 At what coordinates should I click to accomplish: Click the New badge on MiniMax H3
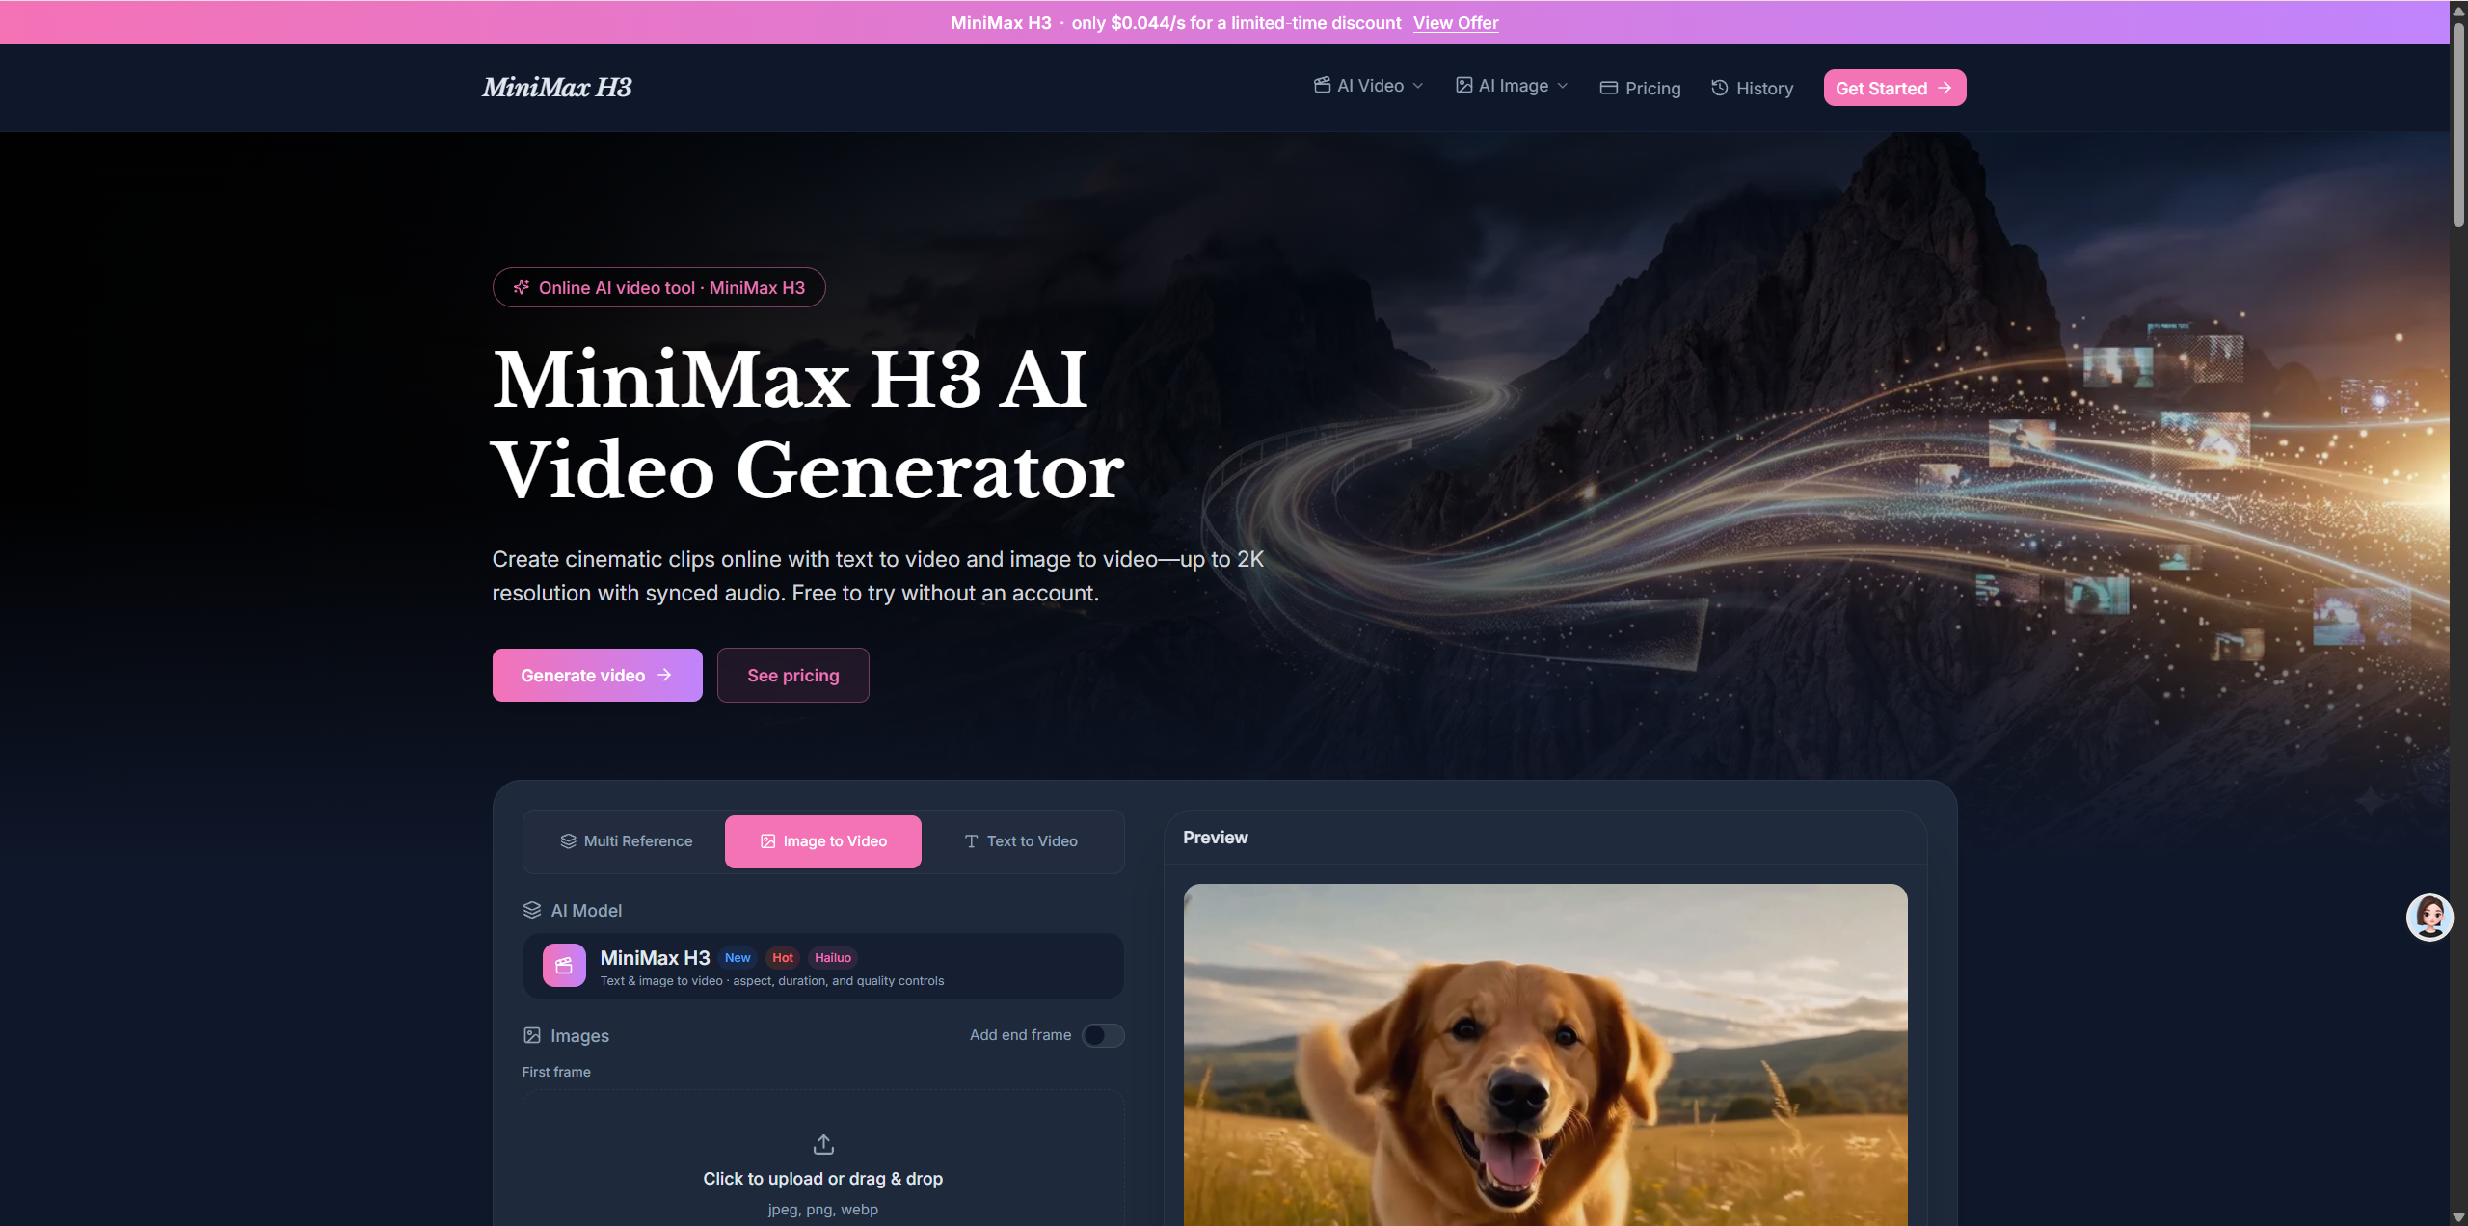(738, 957)
